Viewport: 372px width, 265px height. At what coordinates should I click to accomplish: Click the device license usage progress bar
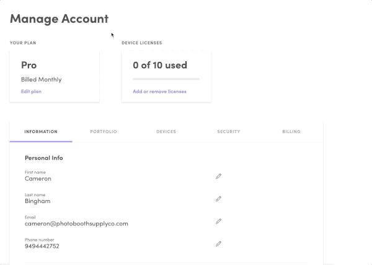[x=166, y=79]
